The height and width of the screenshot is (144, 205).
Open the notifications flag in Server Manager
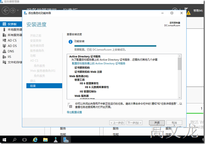click(x=186, y=9)
